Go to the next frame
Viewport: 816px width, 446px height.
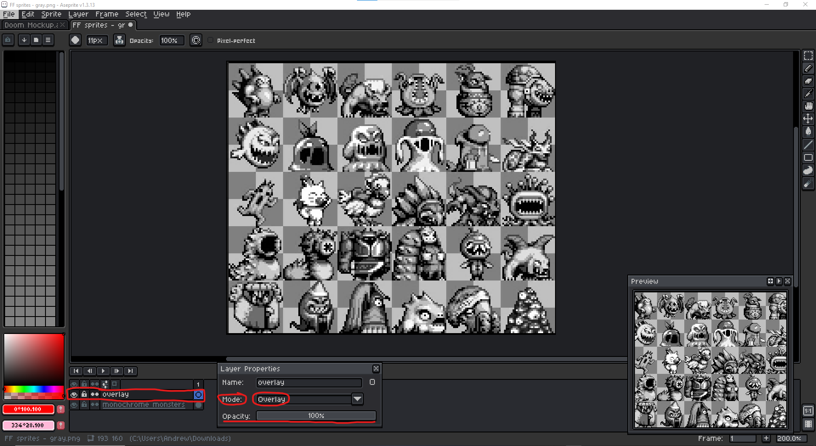pos(117,371)
